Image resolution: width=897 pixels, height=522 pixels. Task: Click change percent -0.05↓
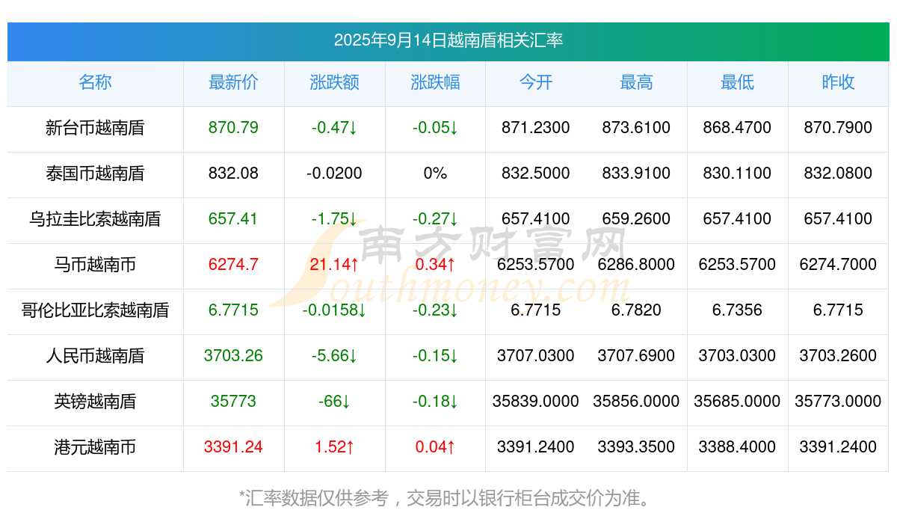click(435, 128)
